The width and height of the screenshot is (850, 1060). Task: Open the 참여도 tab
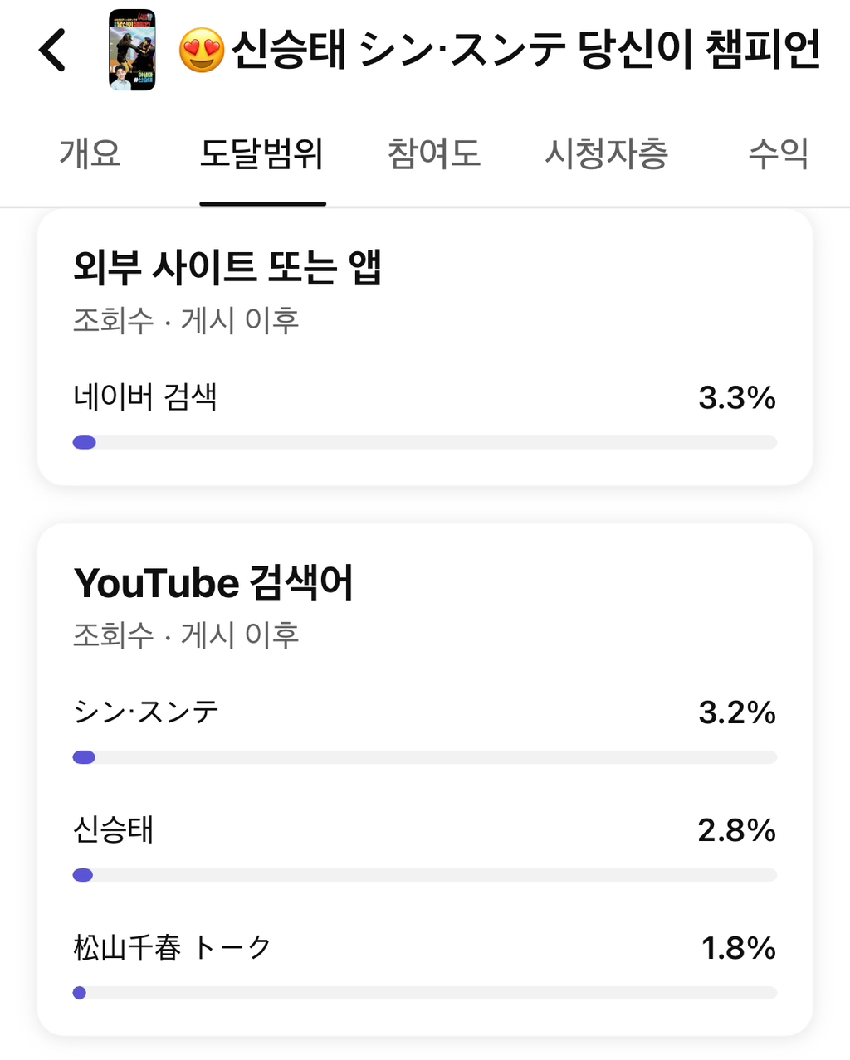click(434, 153)
